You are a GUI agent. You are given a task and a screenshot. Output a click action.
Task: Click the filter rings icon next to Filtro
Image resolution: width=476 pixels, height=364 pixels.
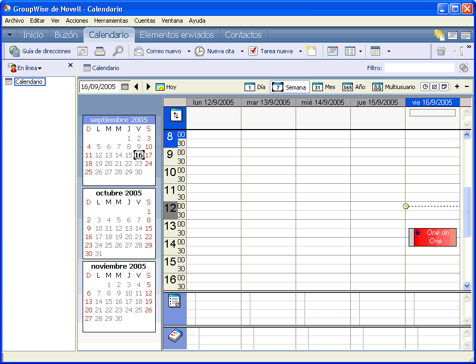[464, 68]
